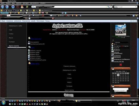Open 'What to search for' dropdown
This screenshot has height=106, width=139.
(x=120, y=91)
